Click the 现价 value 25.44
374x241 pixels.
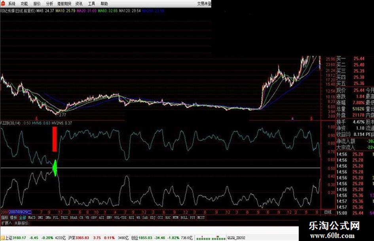click(359, 90)
